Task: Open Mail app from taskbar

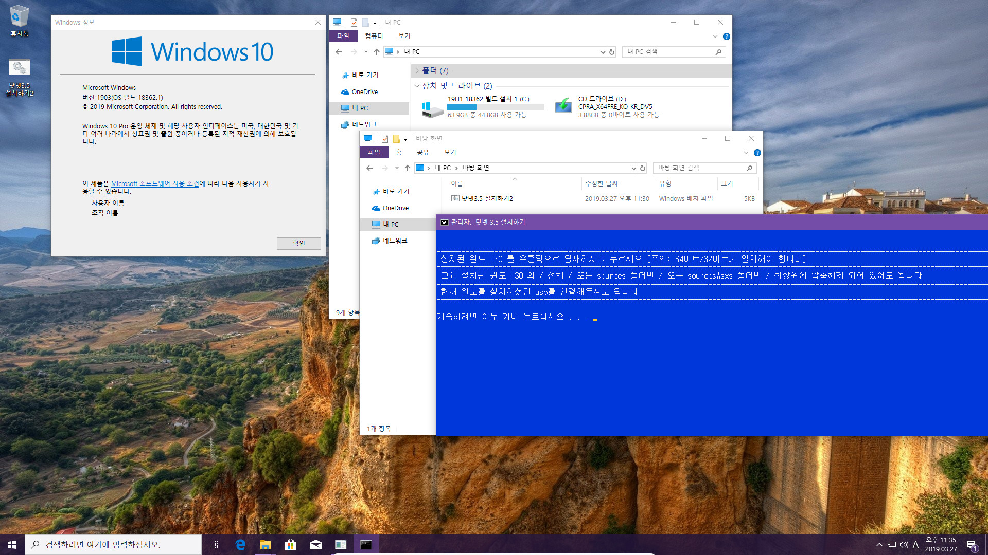Action: [315, 545]
